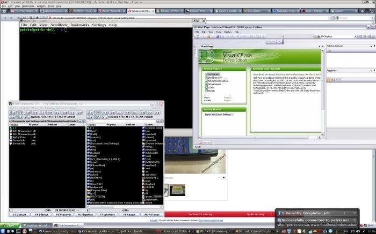Click Import and Export Settings link
376x234 pixels.
click(x=219, y=115)
